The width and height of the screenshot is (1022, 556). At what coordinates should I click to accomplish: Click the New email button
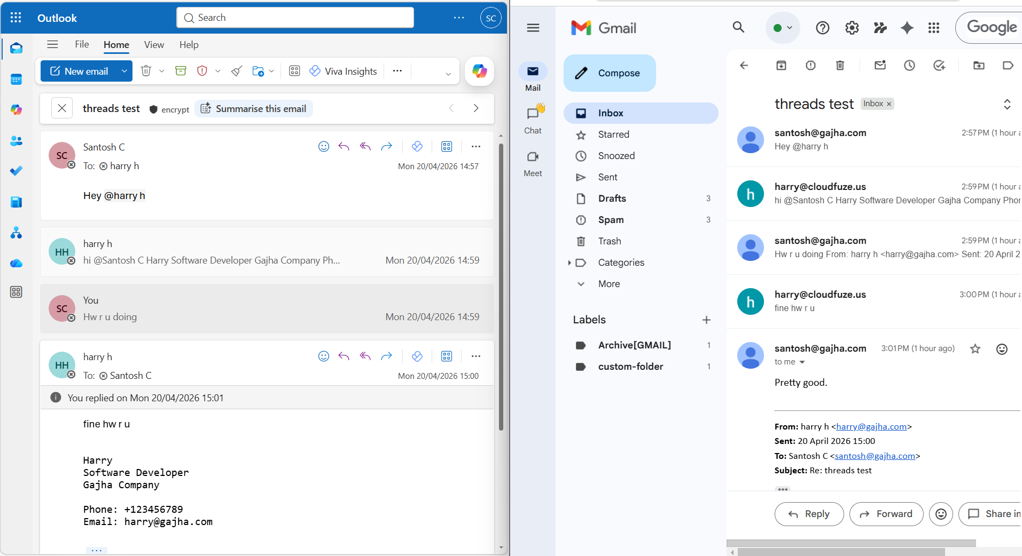click(x=79, y=71)
